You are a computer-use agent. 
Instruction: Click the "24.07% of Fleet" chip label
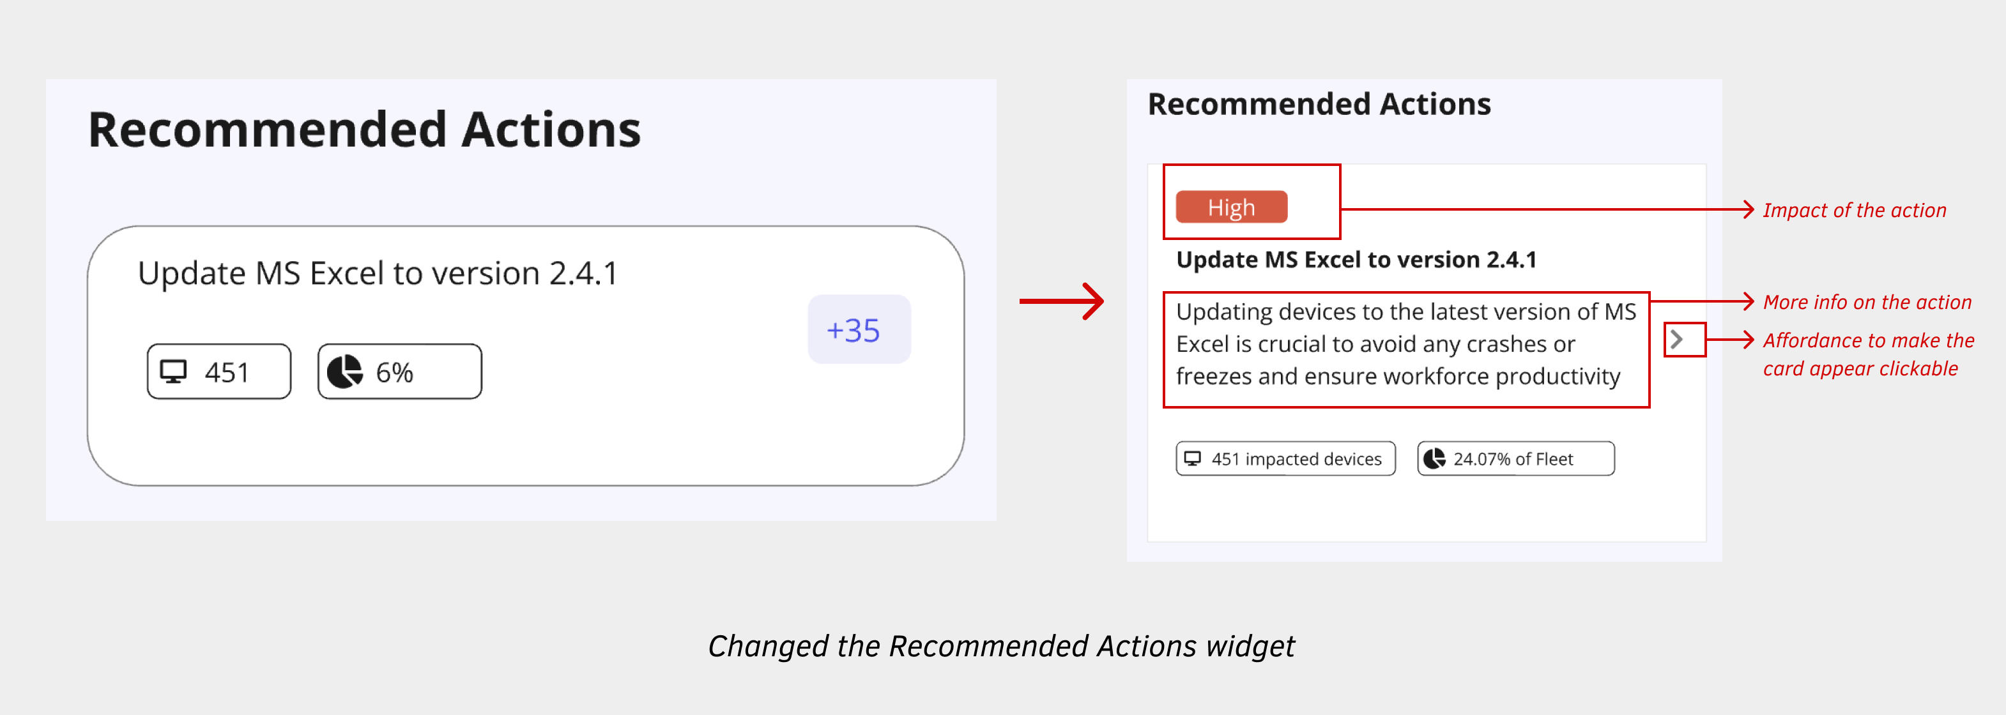(1513, 459)
